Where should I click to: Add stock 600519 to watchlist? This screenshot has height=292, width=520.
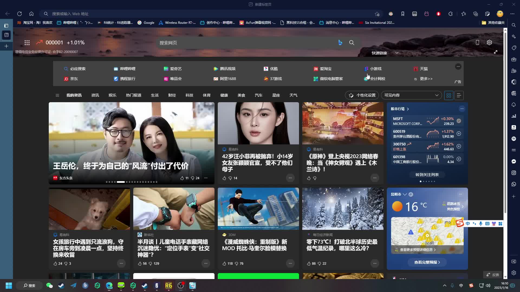pyautogui.click(x=459, y=134)
